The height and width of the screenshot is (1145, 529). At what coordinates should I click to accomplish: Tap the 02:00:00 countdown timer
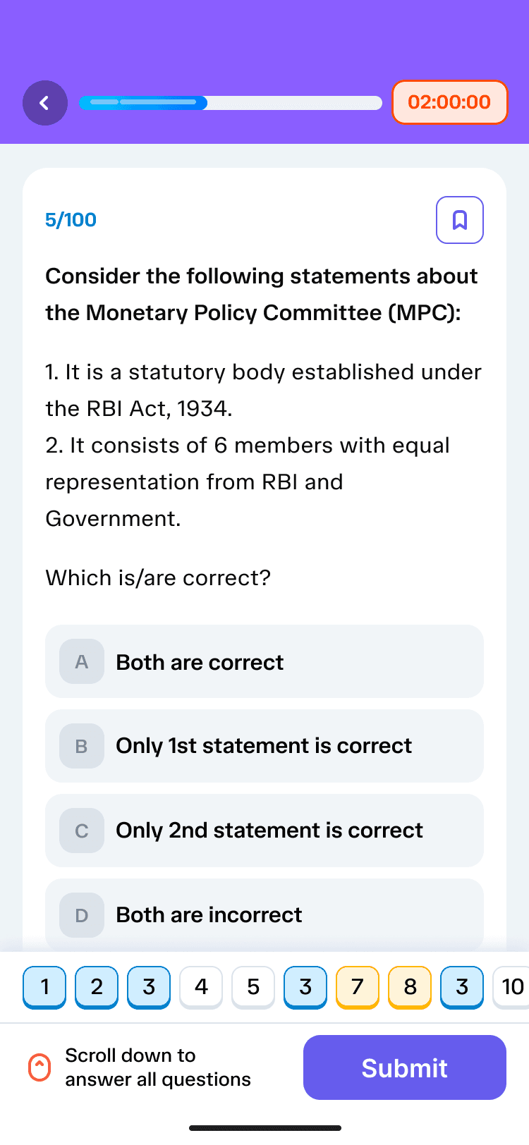coord(450,102)
